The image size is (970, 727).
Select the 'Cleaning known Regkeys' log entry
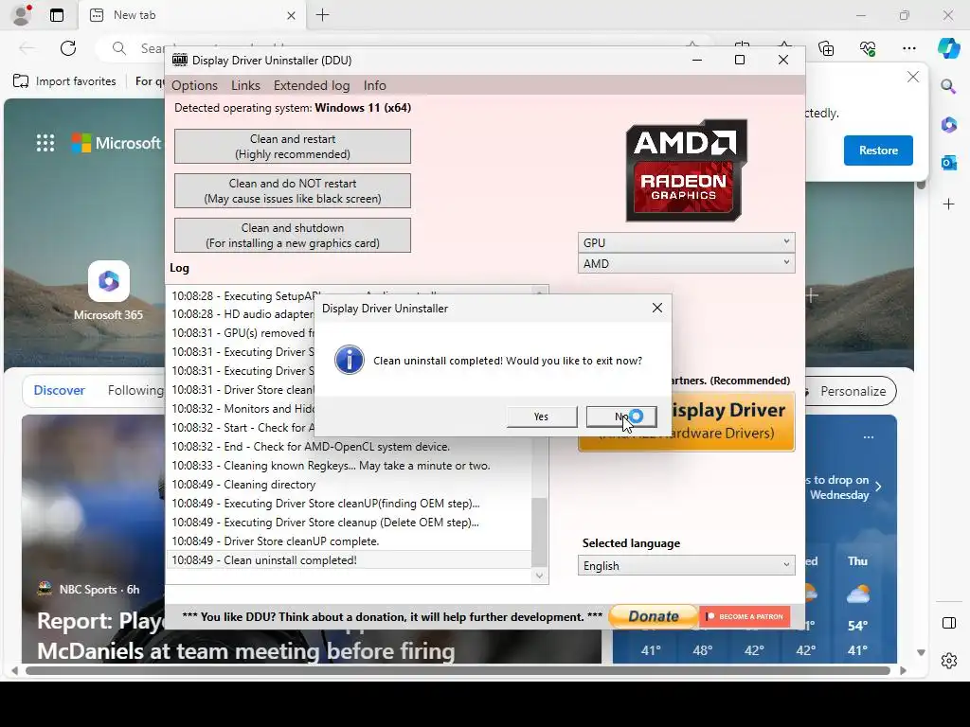tap(331, 466)
